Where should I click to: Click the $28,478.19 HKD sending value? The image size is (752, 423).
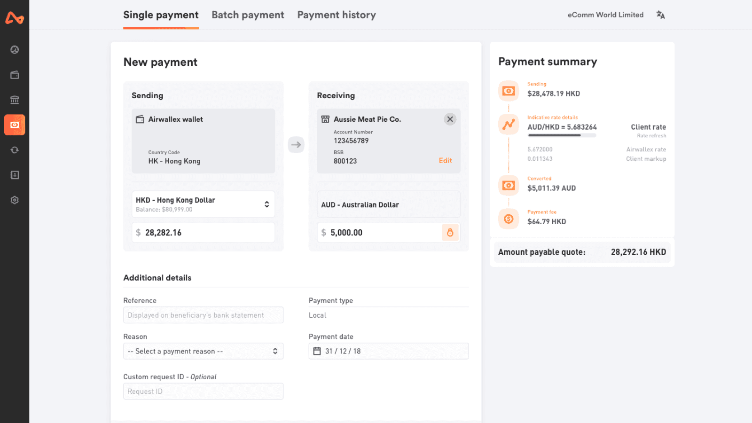[x=554, y=94]
